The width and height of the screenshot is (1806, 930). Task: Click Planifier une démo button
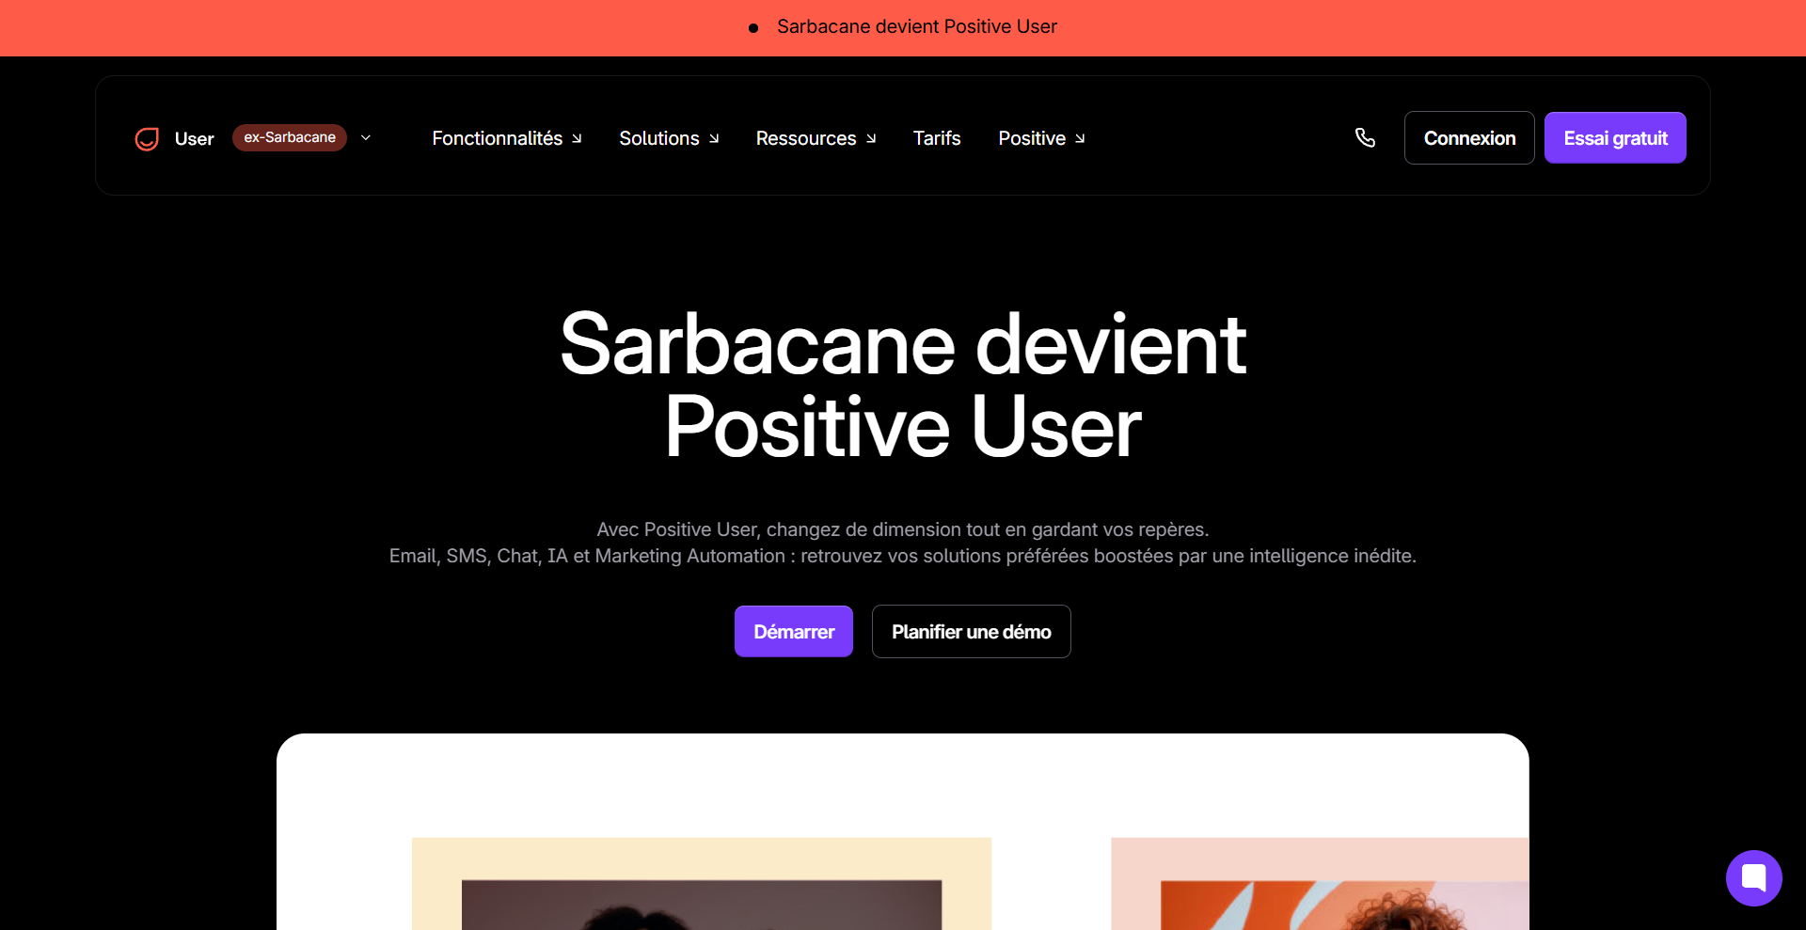click(972, 632)
